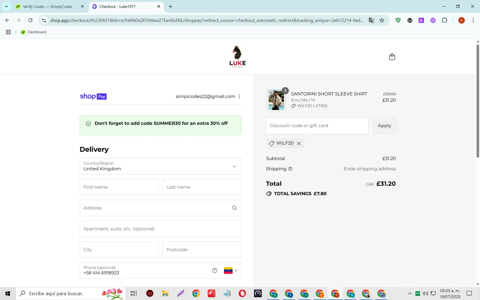Click the First name field
The image size is (480, 300).
coord(119,187)
